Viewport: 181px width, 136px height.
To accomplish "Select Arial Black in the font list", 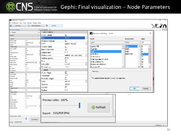I will point(95,54).
